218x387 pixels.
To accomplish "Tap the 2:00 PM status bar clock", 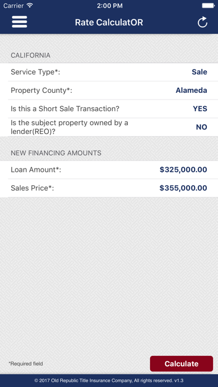I will point(110,6).
